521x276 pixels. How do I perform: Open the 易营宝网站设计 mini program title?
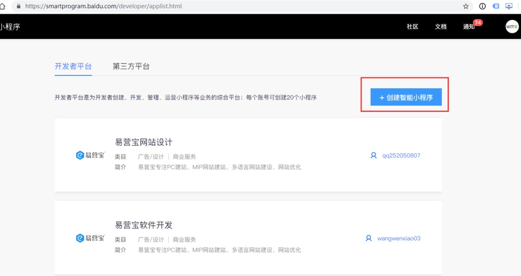click(x=143, y=142)
